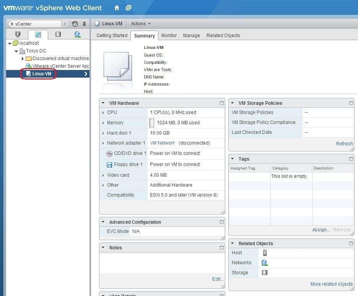358x296 pixels.
Task: Open the VM Network link
Action: 162,143
